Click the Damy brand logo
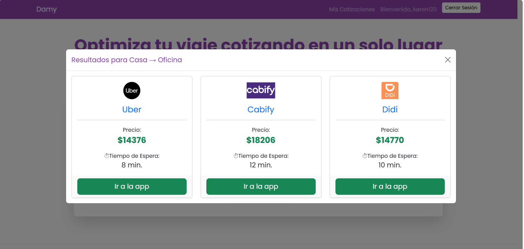Image resolution: width=524 pixels, height=249 pixels. tap(47, 9)
